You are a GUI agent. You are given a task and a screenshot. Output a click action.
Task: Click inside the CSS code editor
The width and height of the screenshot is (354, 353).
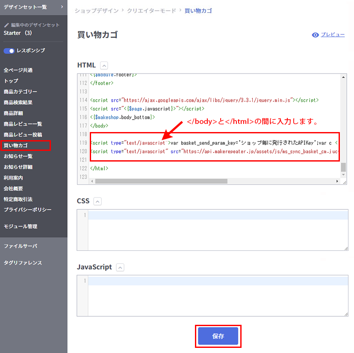tap(214, 231)
